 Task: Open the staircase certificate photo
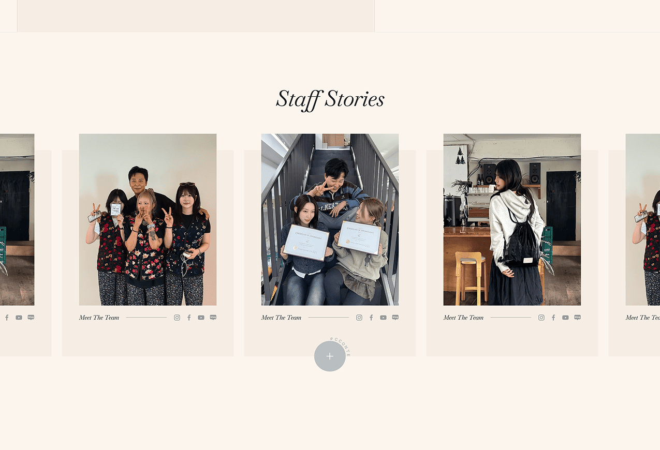[x=330, y=220]
